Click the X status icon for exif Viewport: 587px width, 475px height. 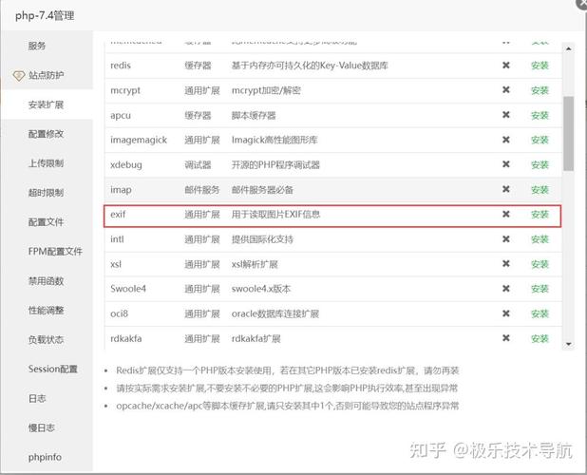[505, 214]
